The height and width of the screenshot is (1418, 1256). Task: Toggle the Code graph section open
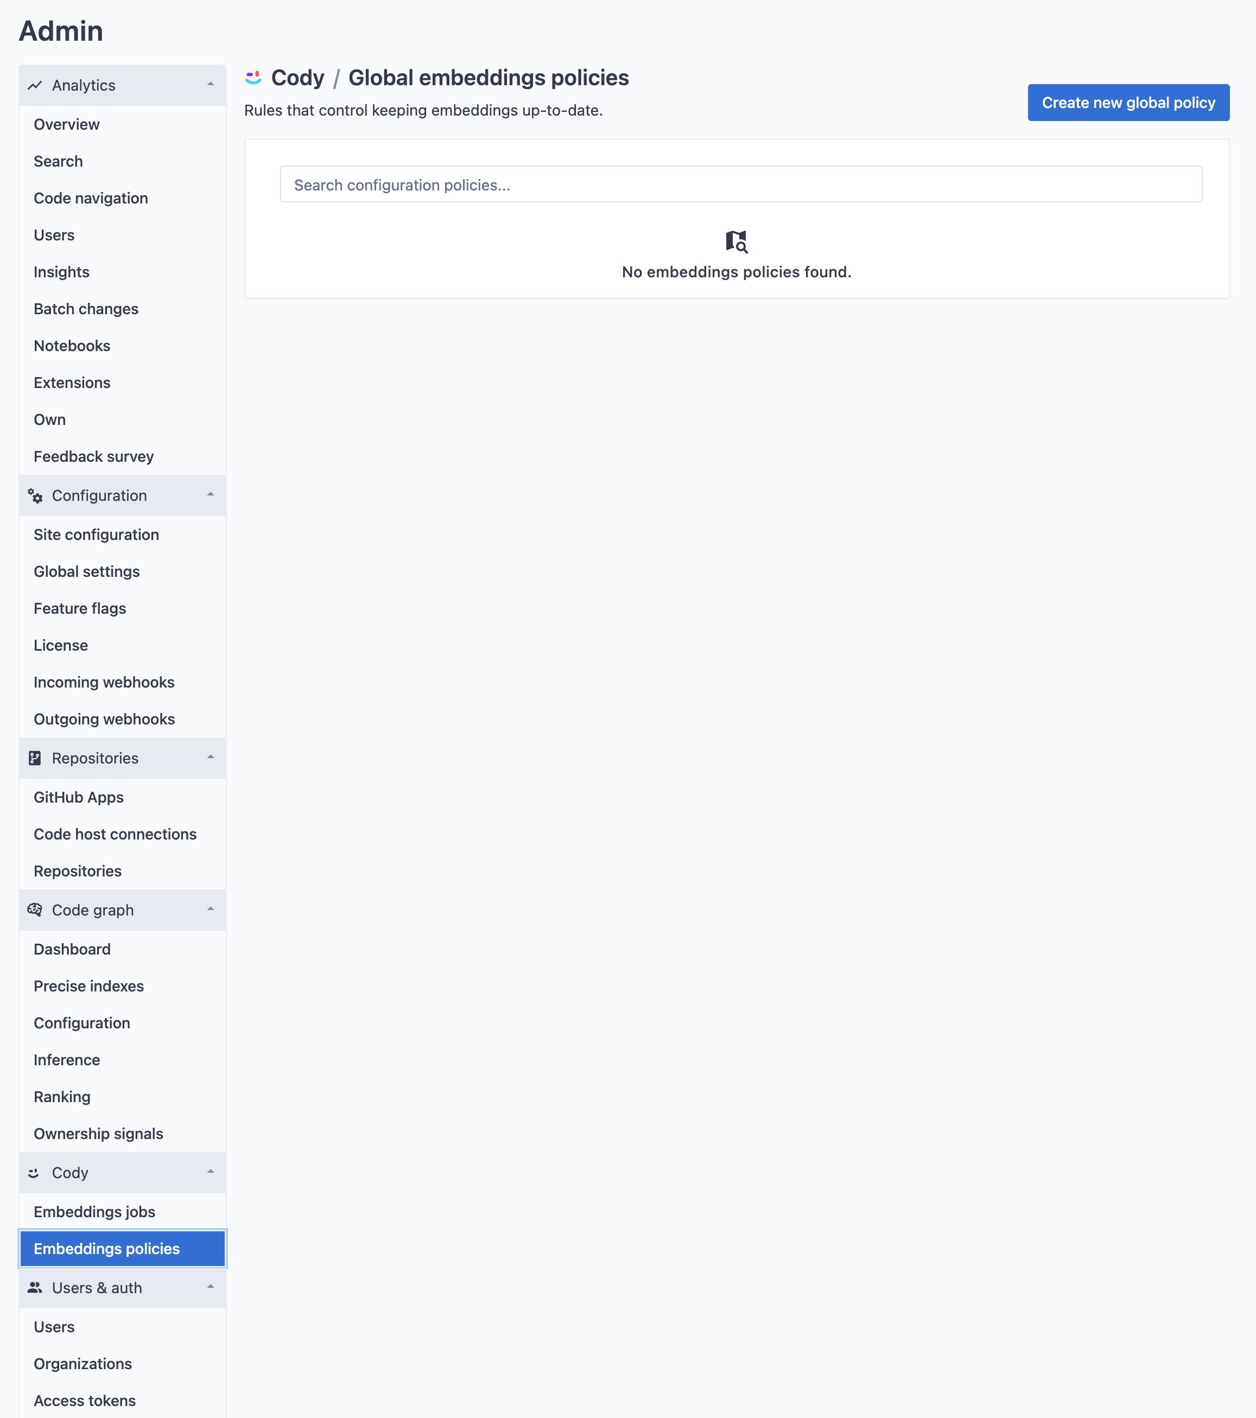pyautogui.click(x=121, y=910)
